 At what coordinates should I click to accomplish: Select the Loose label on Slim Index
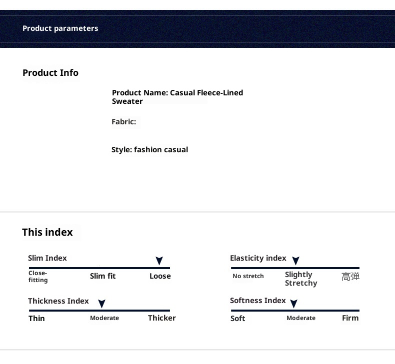(x=160, y=276)
